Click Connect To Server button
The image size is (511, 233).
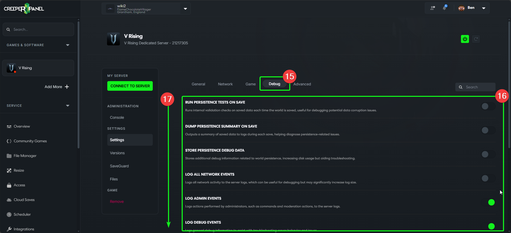(x=130, y=86)
